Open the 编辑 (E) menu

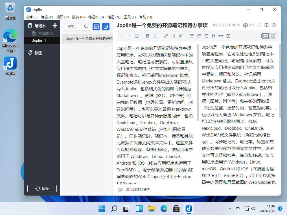pos(47,17)
